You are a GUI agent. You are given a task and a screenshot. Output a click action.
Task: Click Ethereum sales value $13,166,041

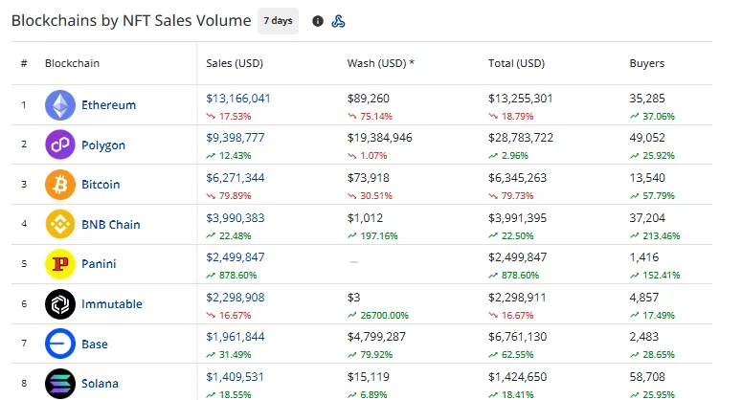pyautogui.click(x=238, y=99)
